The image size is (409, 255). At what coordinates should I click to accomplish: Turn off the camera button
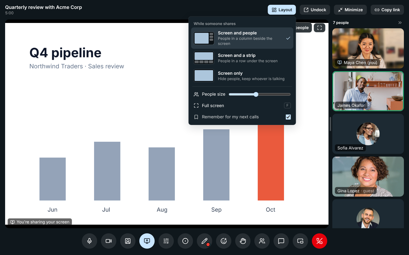click(x=109, y=241)
